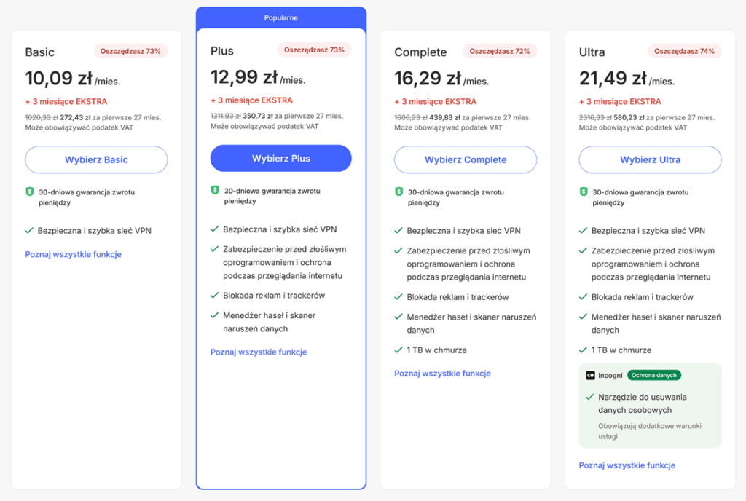Follow Poznaj wszystkie funkcje link under Complete
Screen dimensions: 746x501
pos(442,374)
